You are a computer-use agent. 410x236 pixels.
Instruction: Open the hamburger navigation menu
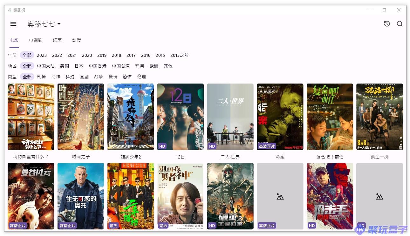(x=13, y=24)
